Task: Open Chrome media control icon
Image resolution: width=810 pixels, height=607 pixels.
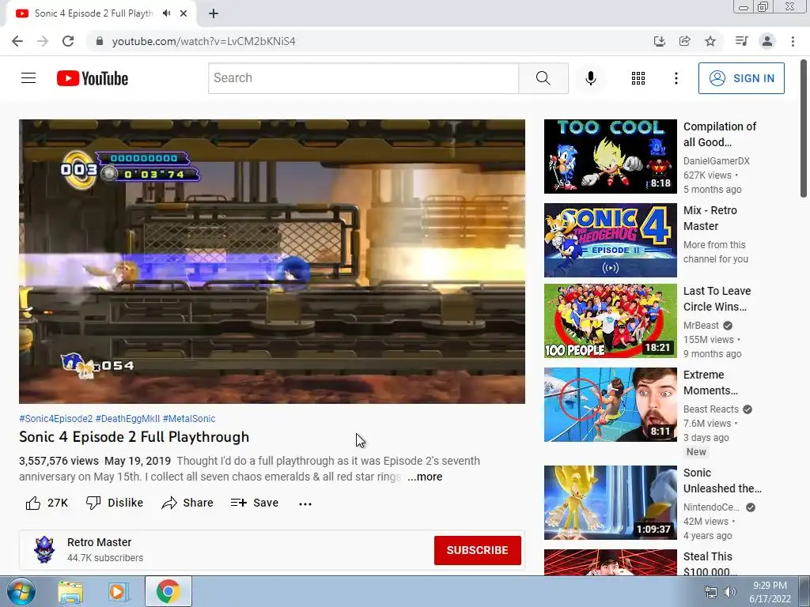Action: coord(741,41)
